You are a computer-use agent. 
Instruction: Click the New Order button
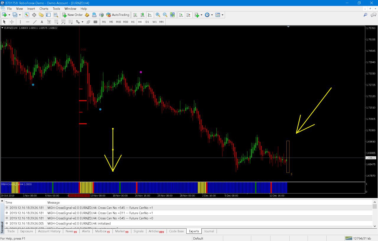tap(72, 15)
